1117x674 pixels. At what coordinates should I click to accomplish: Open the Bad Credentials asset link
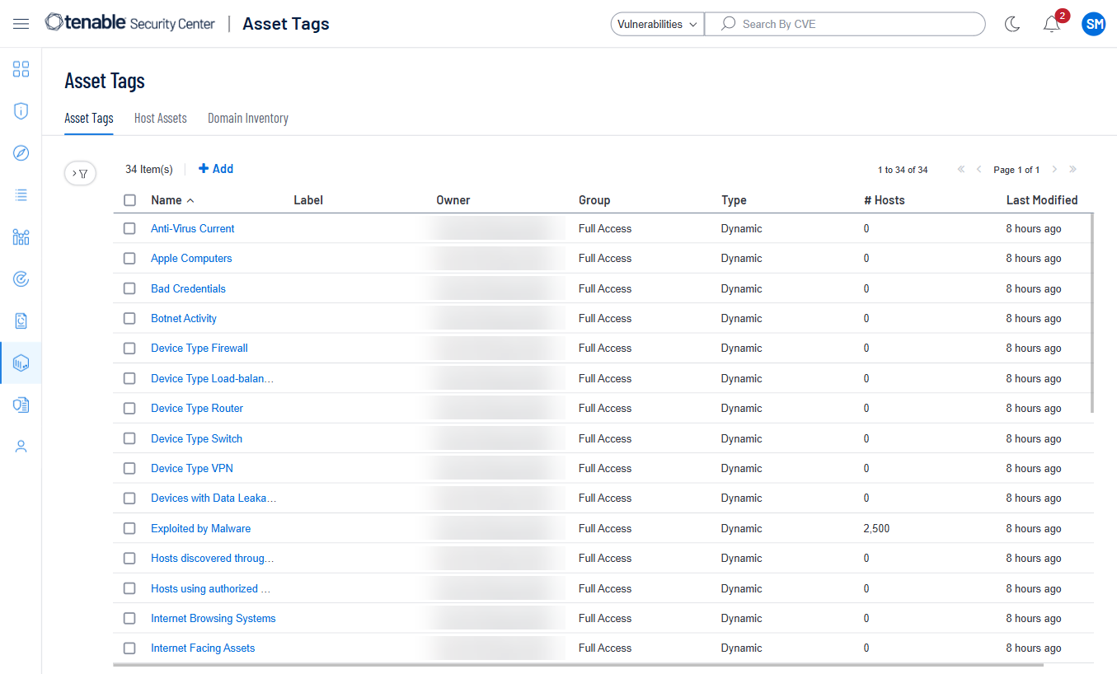(188, 288)
